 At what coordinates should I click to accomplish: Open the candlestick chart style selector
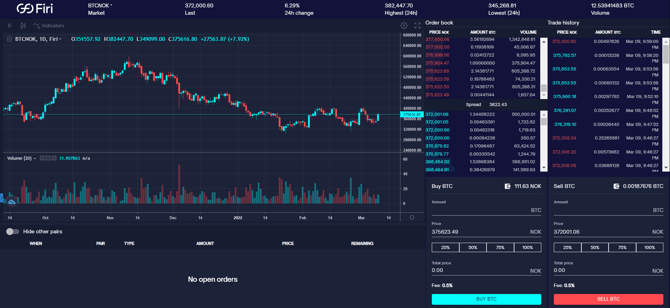23,25
